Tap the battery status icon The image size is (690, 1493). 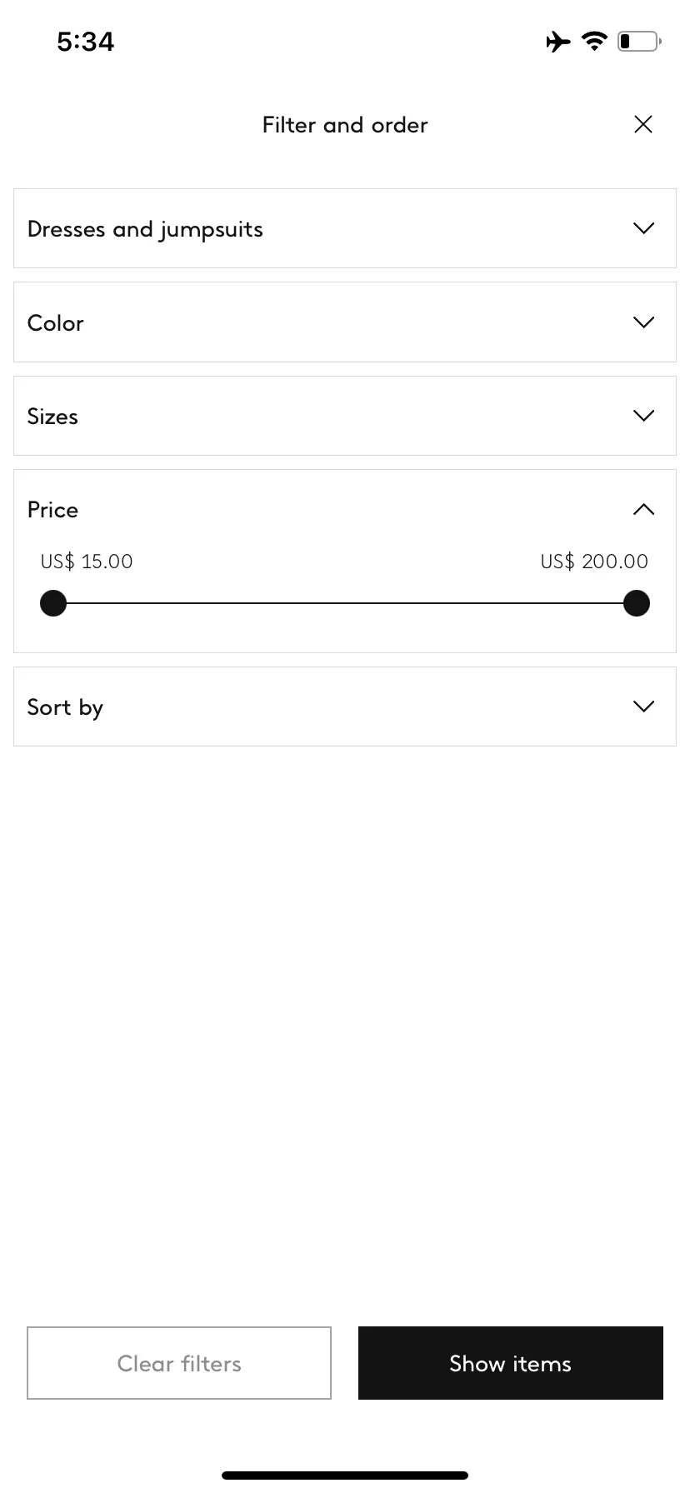click(639, 41)
